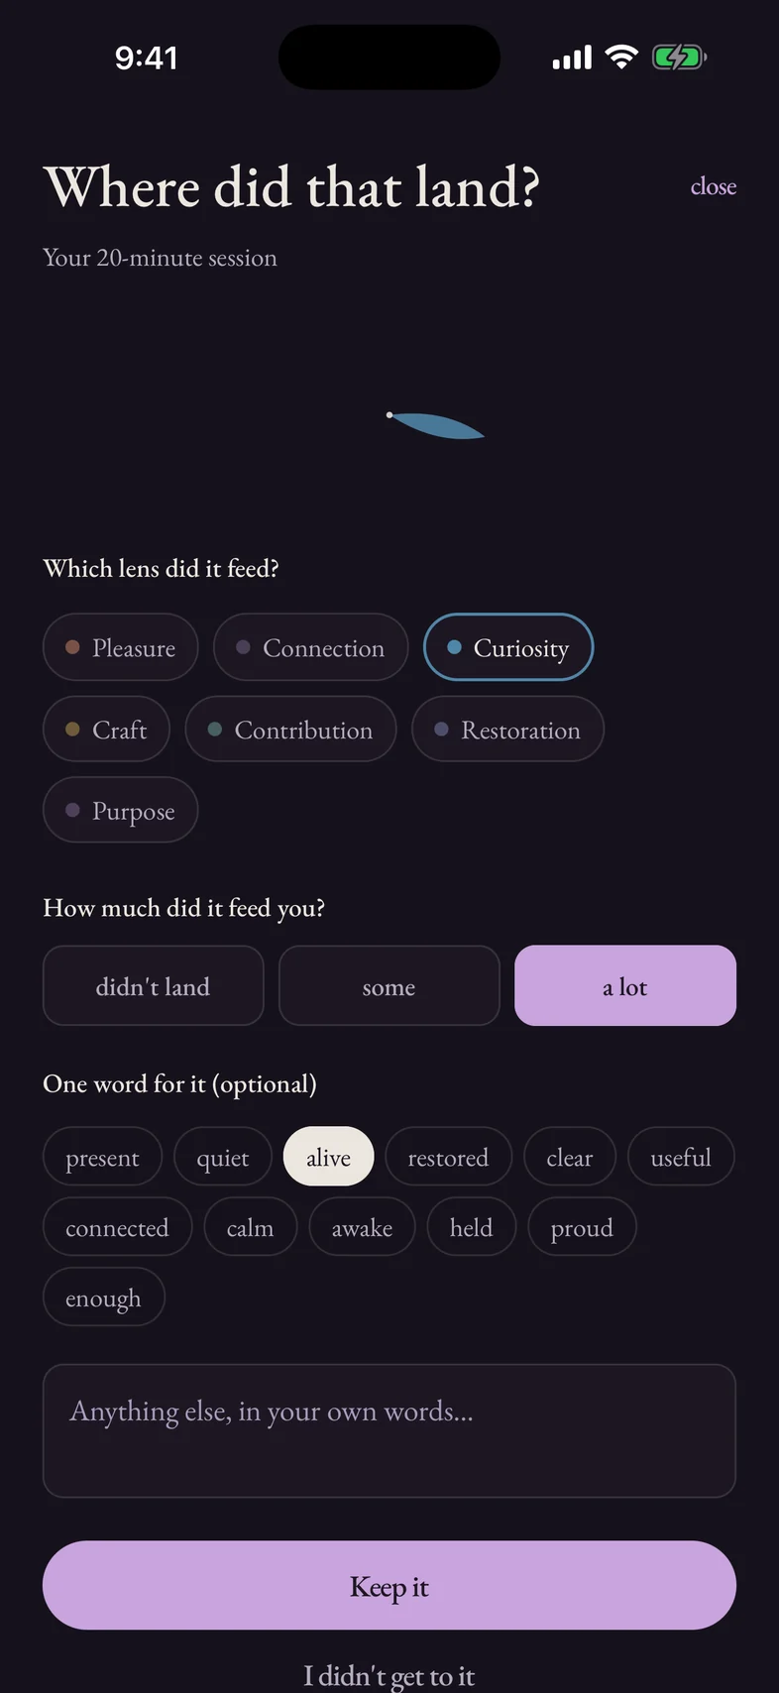
Task: Select the "a lot" rating
Action: point(625,986)
